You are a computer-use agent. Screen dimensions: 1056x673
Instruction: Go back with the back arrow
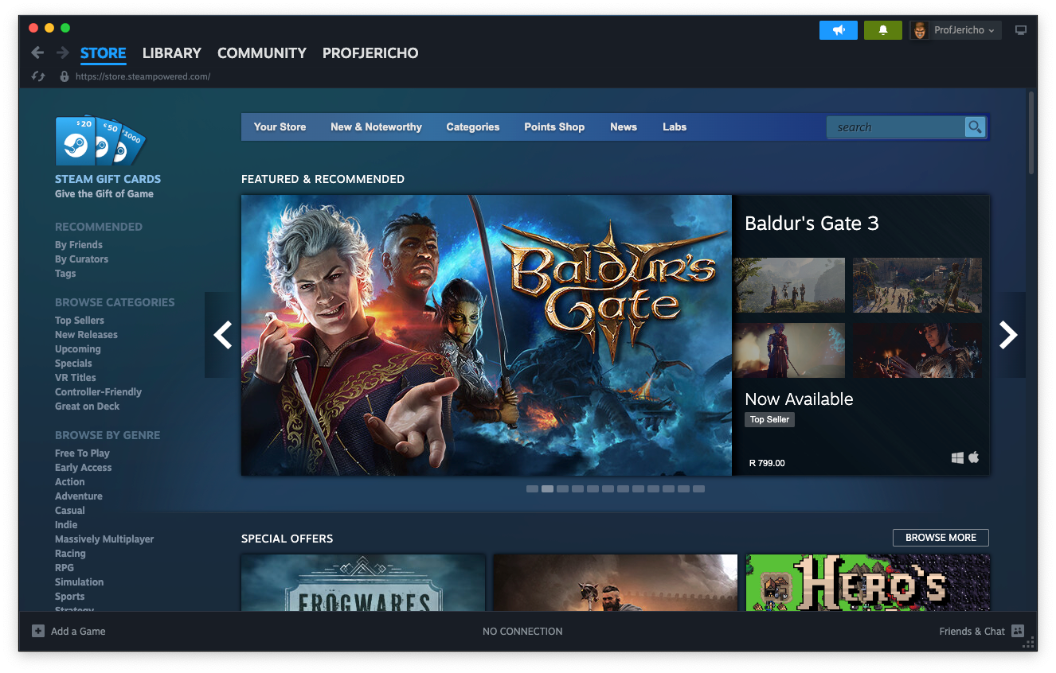(x=37, y=53)
